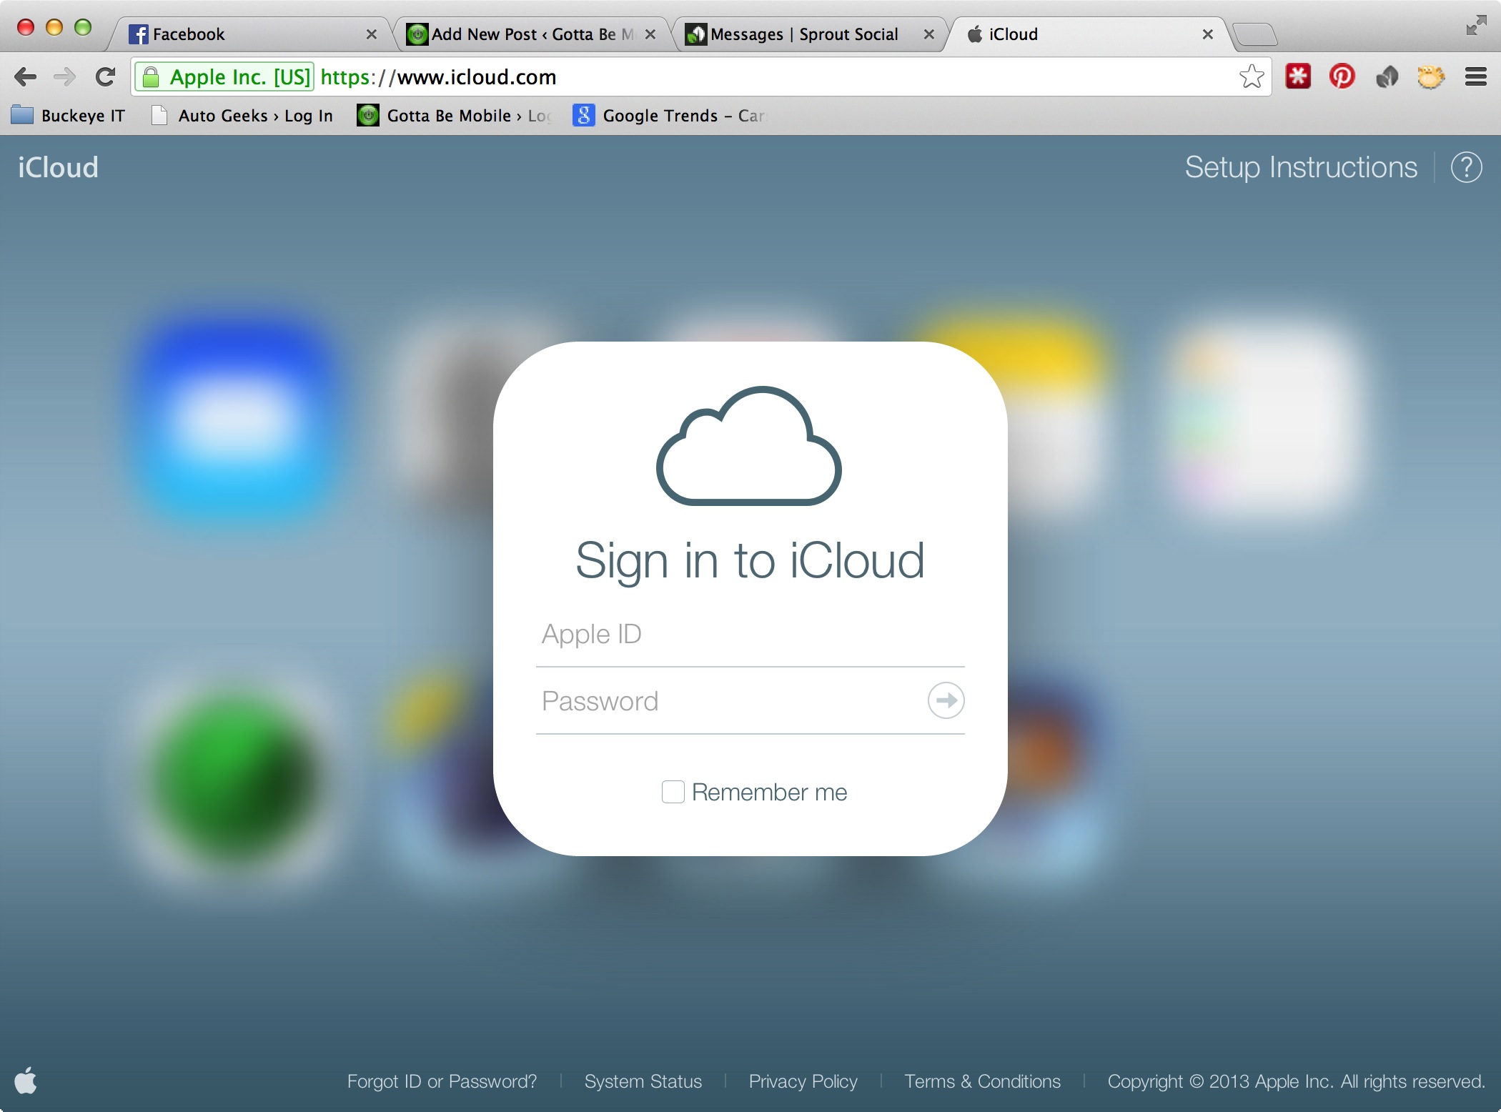Close the iCloud tab
This screenshot has width=1501, height=1112.
pos(1208,34)
